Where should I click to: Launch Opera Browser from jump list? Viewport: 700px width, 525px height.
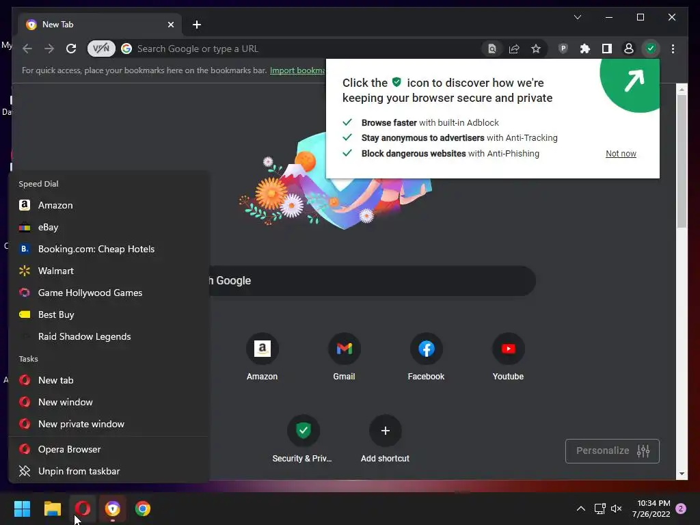[x=109, y=449]
